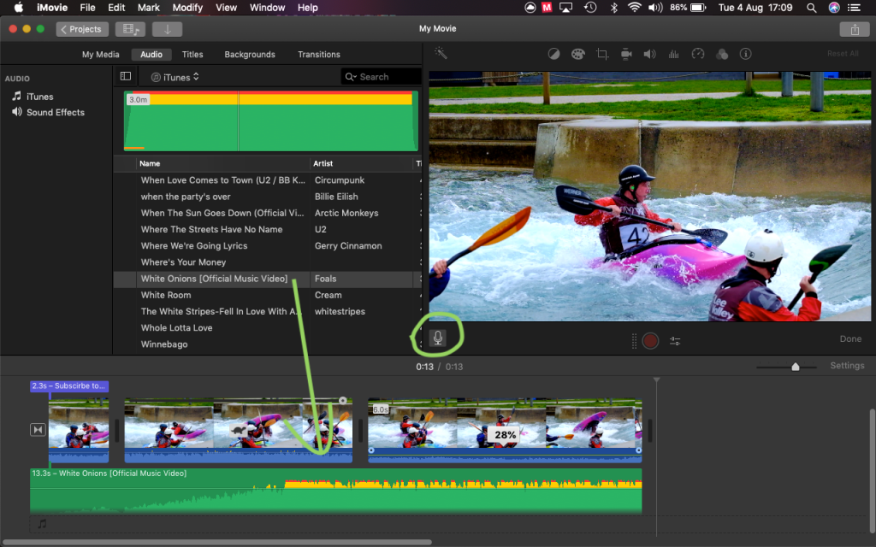Expand the iTunes source dropdown
Screen dimensions: 876x547
[175, 77]
